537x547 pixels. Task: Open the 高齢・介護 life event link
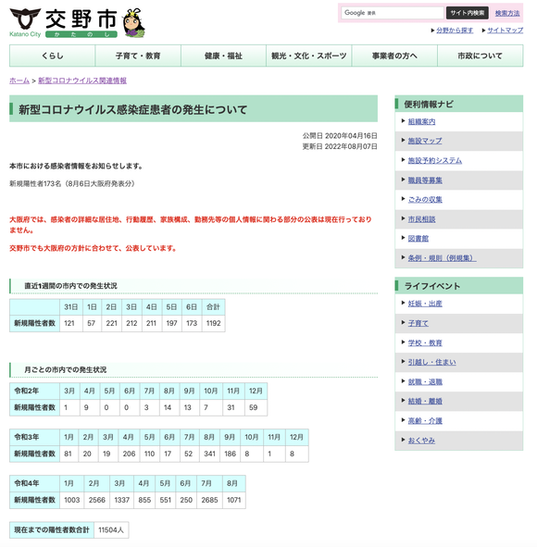[x=425, y=420]
